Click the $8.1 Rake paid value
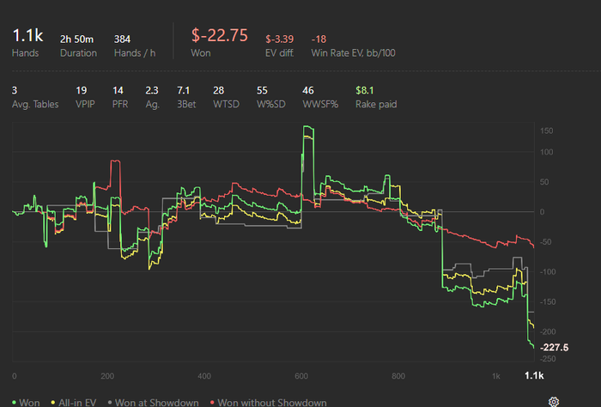This screenshot has height=407, width=601. click(365, 90)
